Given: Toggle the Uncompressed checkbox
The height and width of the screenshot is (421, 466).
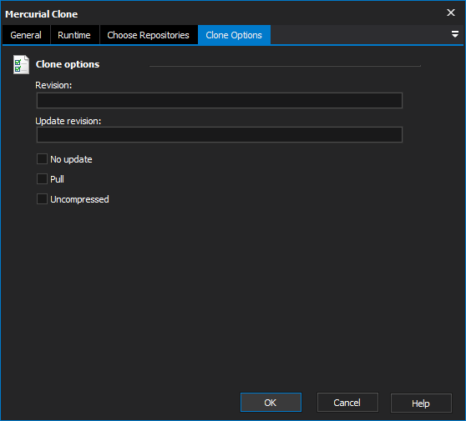Looking at the screenshot, I should click(x=42, y=198).
